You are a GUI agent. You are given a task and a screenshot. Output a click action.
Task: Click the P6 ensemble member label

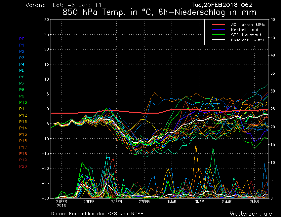pyautogui.click(x=22, y=77)
